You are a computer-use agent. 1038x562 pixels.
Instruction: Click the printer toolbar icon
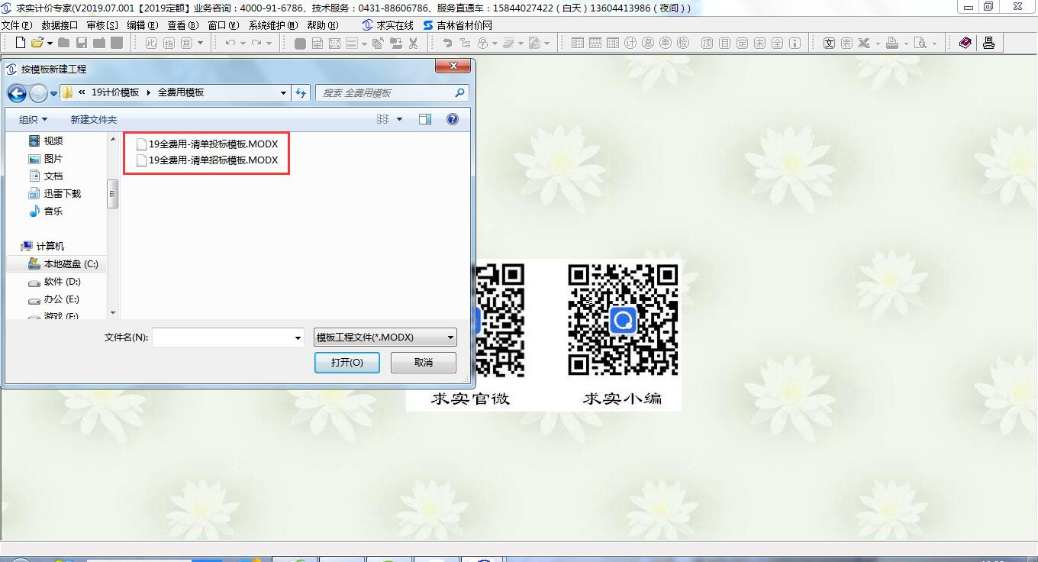point(892,43)
